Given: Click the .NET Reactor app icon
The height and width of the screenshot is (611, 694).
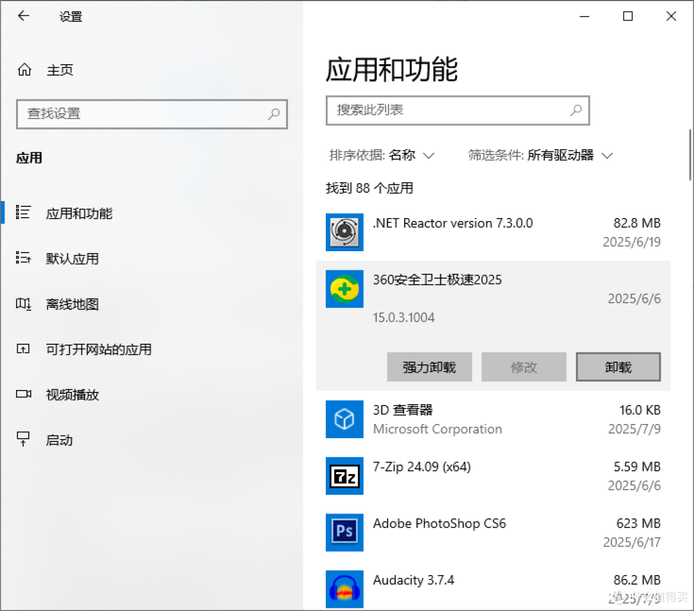Looking at the screenshot, I should [344, 233].
